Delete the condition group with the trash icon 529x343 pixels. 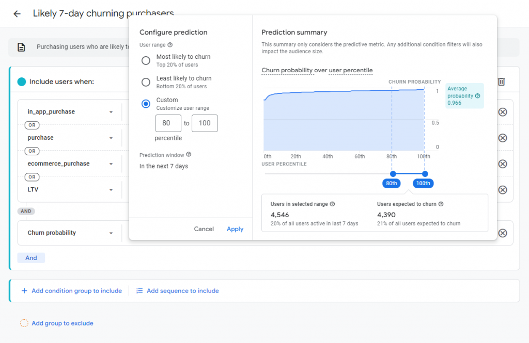(x=501, y=81)
